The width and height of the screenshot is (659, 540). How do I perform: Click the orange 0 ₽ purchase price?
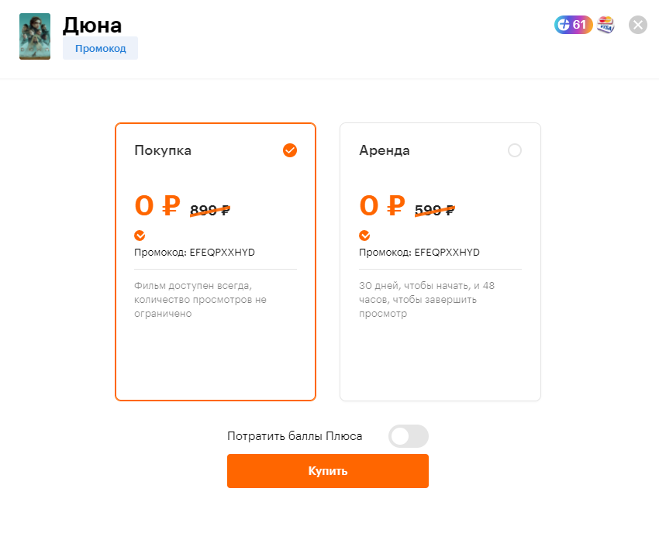click(157, 206)
